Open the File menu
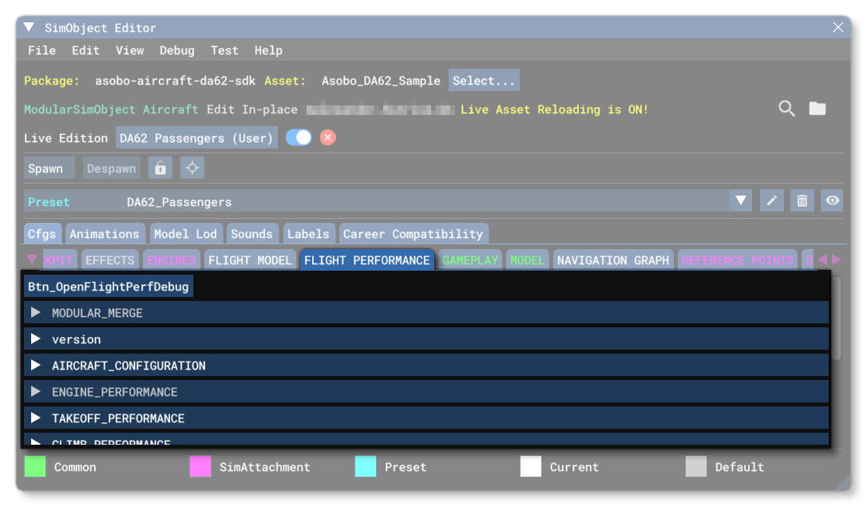 point(42,50)
